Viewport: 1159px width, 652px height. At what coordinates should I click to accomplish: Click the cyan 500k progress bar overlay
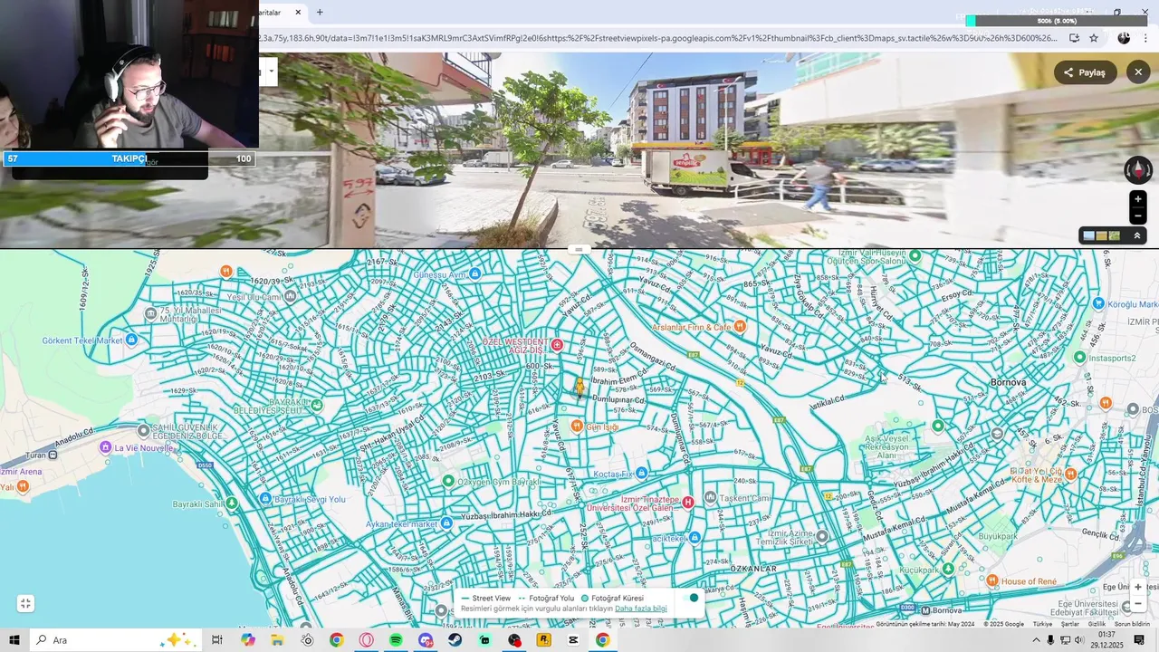point(1056,20)
